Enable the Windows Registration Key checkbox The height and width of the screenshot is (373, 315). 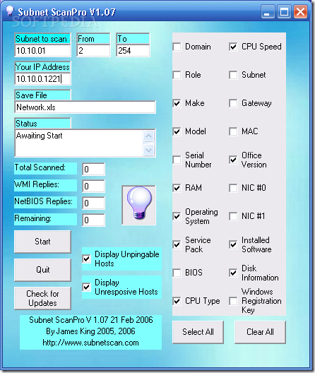tap(233, 301)
